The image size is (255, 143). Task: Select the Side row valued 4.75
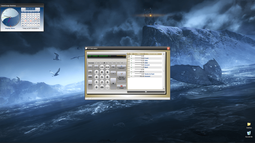tap(145, 63)
